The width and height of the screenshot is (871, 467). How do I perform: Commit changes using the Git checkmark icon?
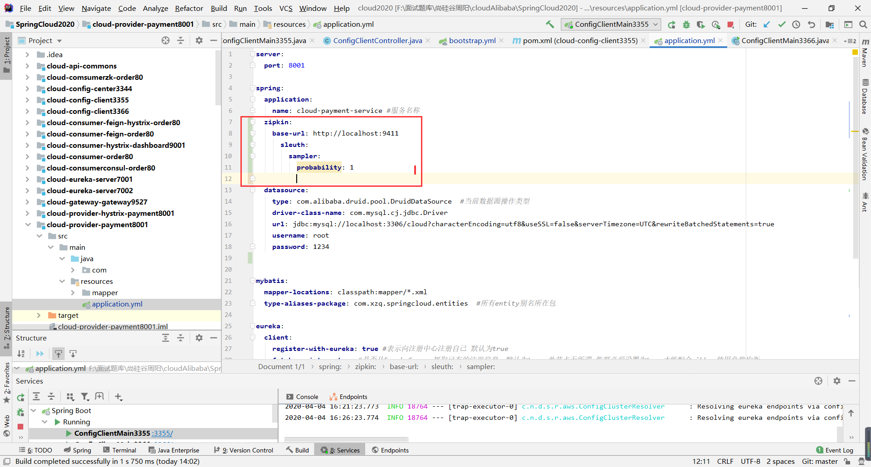click(x=782, y=24)
